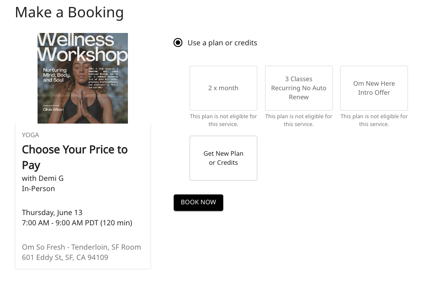The image size is (444, 283).
Task: Click the "Choose Your Price to Pay" title
Action: click(x=75, y=157)
